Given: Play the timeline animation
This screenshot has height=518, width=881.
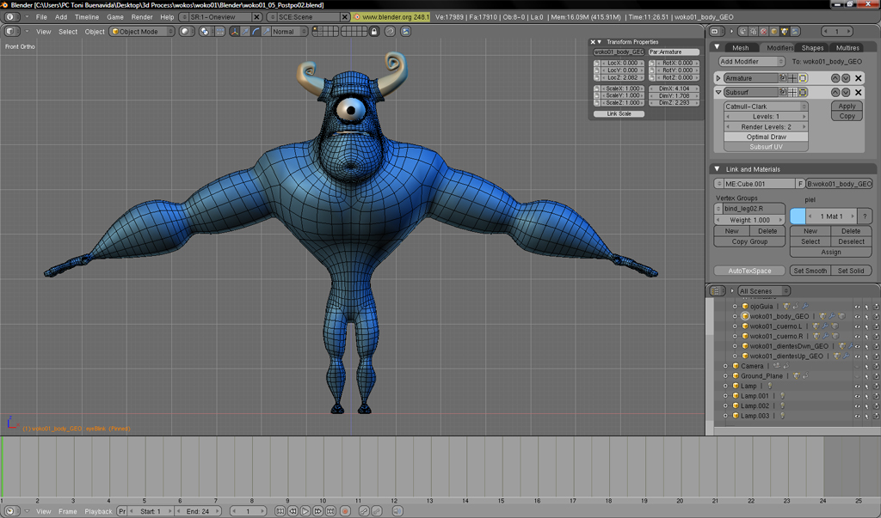Looking at the screenshot, I should [x=305, y=511].
